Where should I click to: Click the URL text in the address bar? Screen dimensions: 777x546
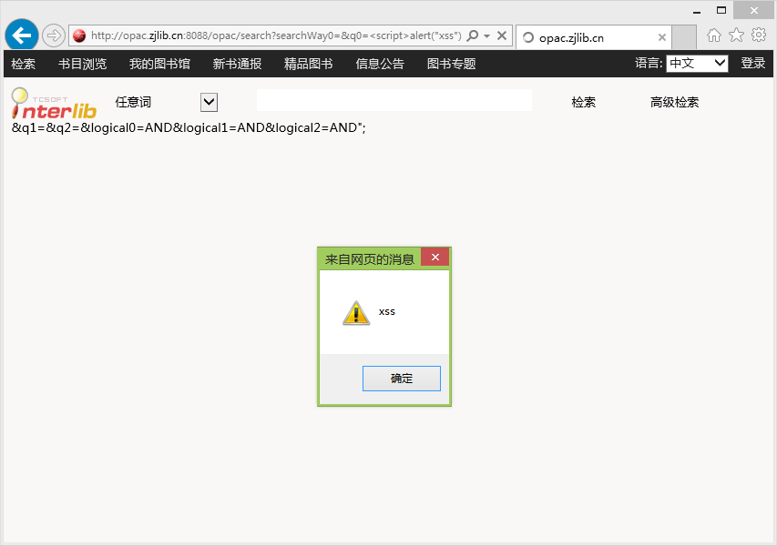click(276, 35)
